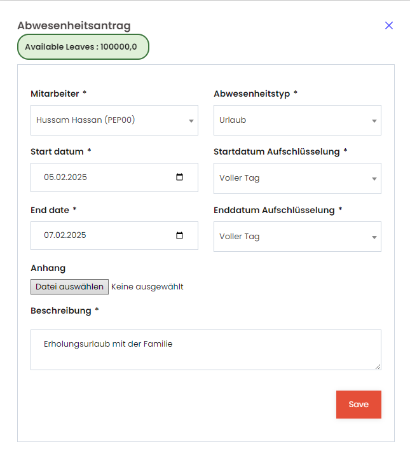The width and height of the screenshot is (410, 458).
Task: Select the day 07 in End date field
Action: (48, 235)
